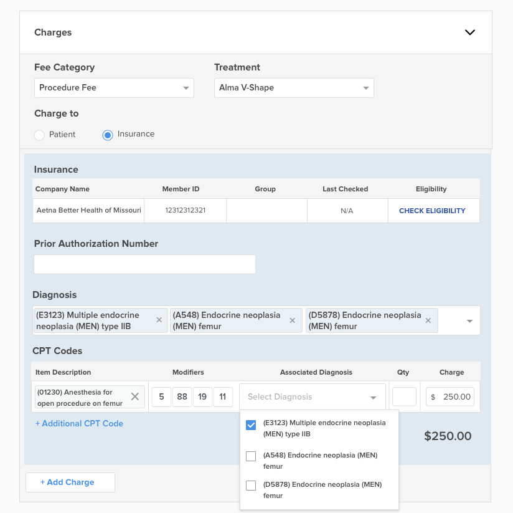Click the Member ID value 12312312321
Image resolution: width=513 pixels, height=513 pixels.
pos(185,210)
